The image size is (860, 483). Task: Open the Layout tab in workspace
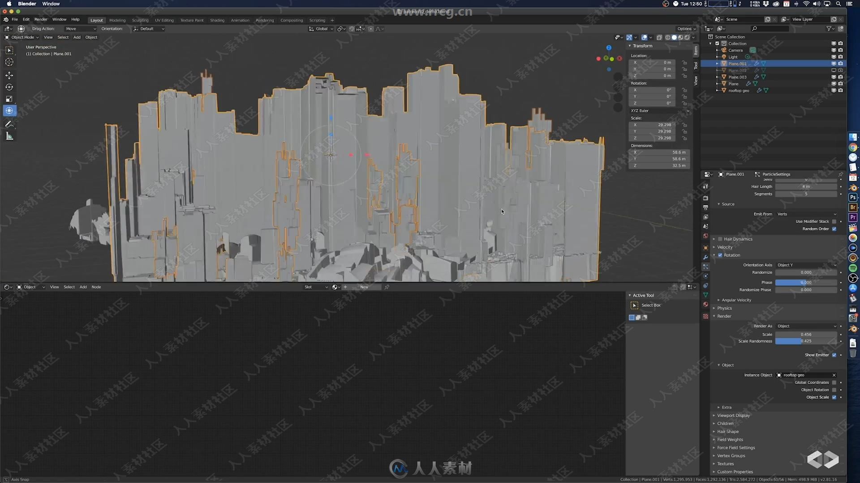(96, 20)
